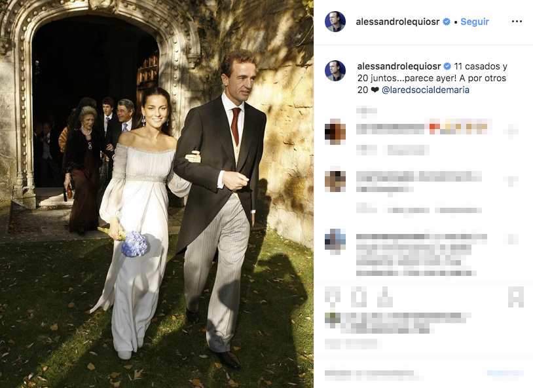Open alessandrolequiosr username in the caption
Screen dimensions: 533x388
pyautogui.click(x=399, y=66)
